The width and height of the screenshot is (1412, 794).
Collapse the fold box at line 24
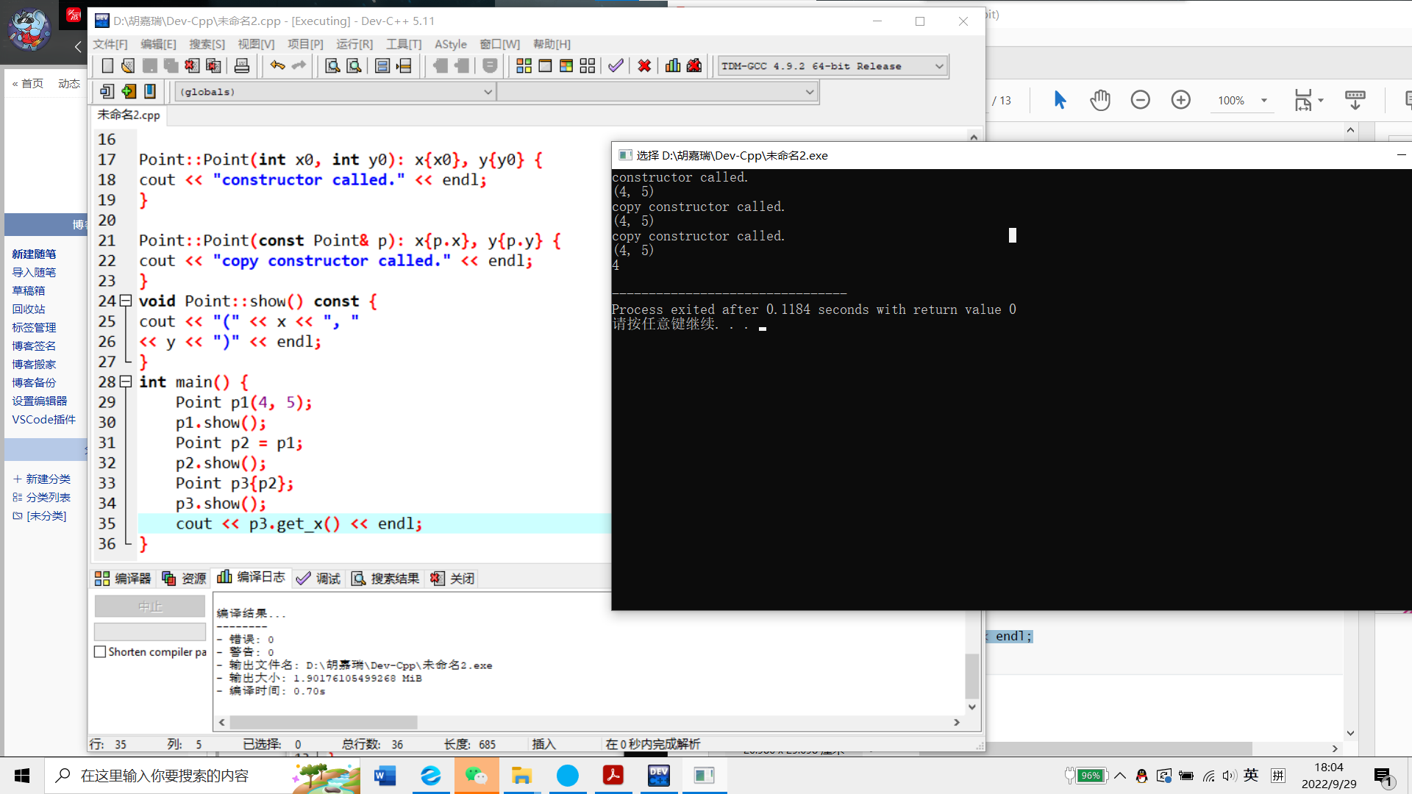click(x=126, y=301)
